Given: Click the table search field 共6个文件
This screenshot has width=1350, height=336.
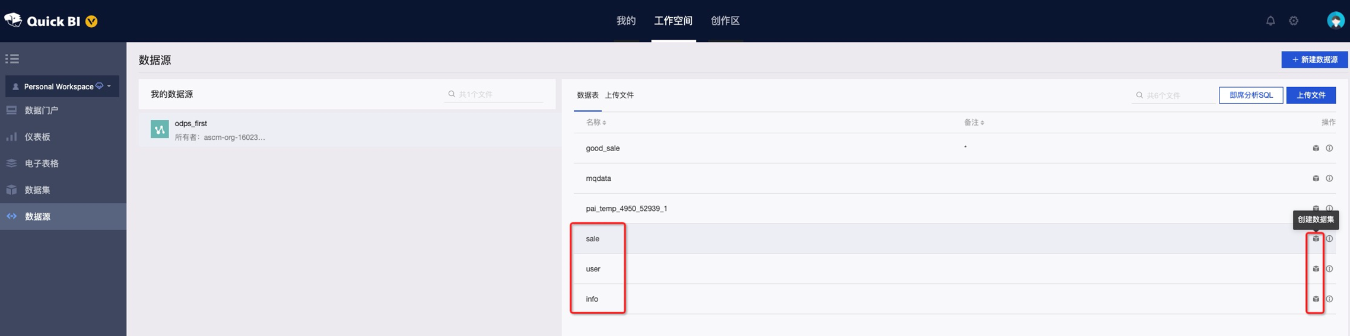Looking at the screenshot, I should [1173, 95].
